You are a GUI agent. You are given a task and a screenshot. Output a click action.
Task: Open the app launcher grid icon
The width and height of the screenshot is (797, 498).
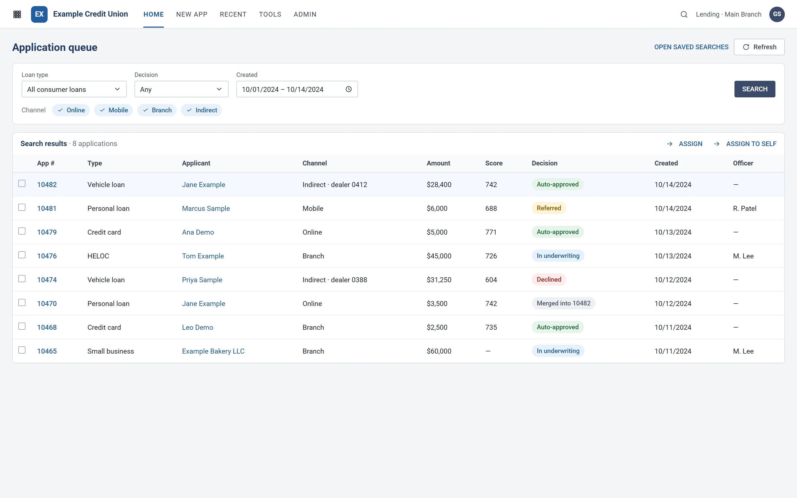click(x=17, y=14)
